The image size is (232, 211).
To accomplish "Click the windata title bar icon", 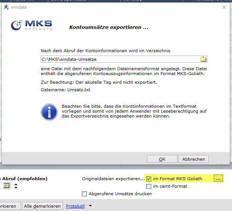I will pos(6,7).
